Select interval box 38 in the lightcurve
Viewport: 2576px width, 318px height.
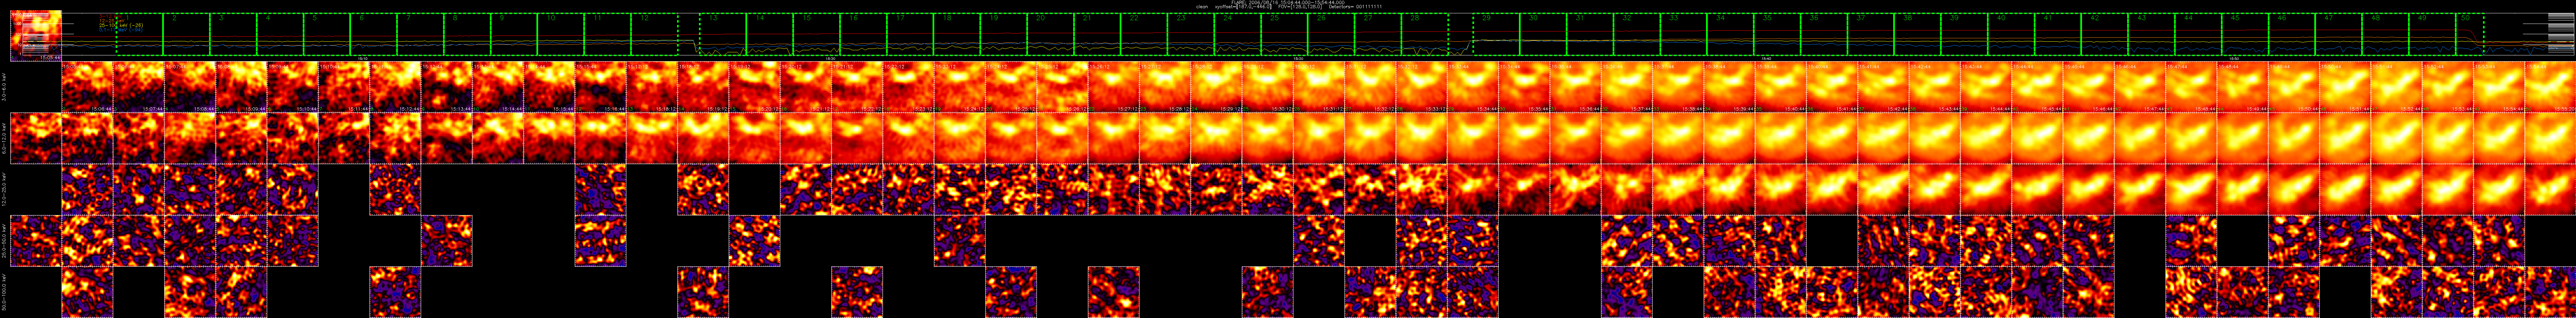coord(1918,34)
